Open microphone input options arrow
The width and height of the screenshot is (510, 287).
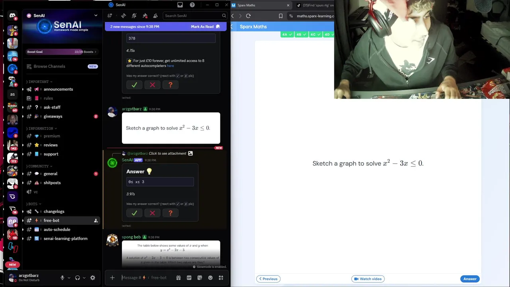click(x=69, y=278)
